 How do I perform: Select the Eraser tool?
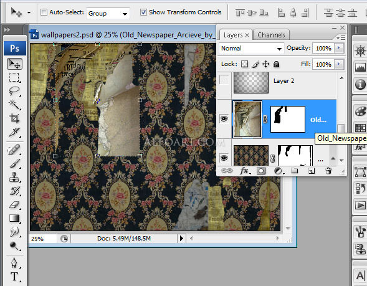coord(14,204)
